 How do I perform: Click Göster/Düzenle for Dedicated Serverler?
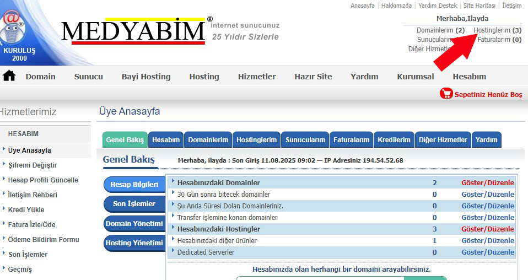point(488,252)
